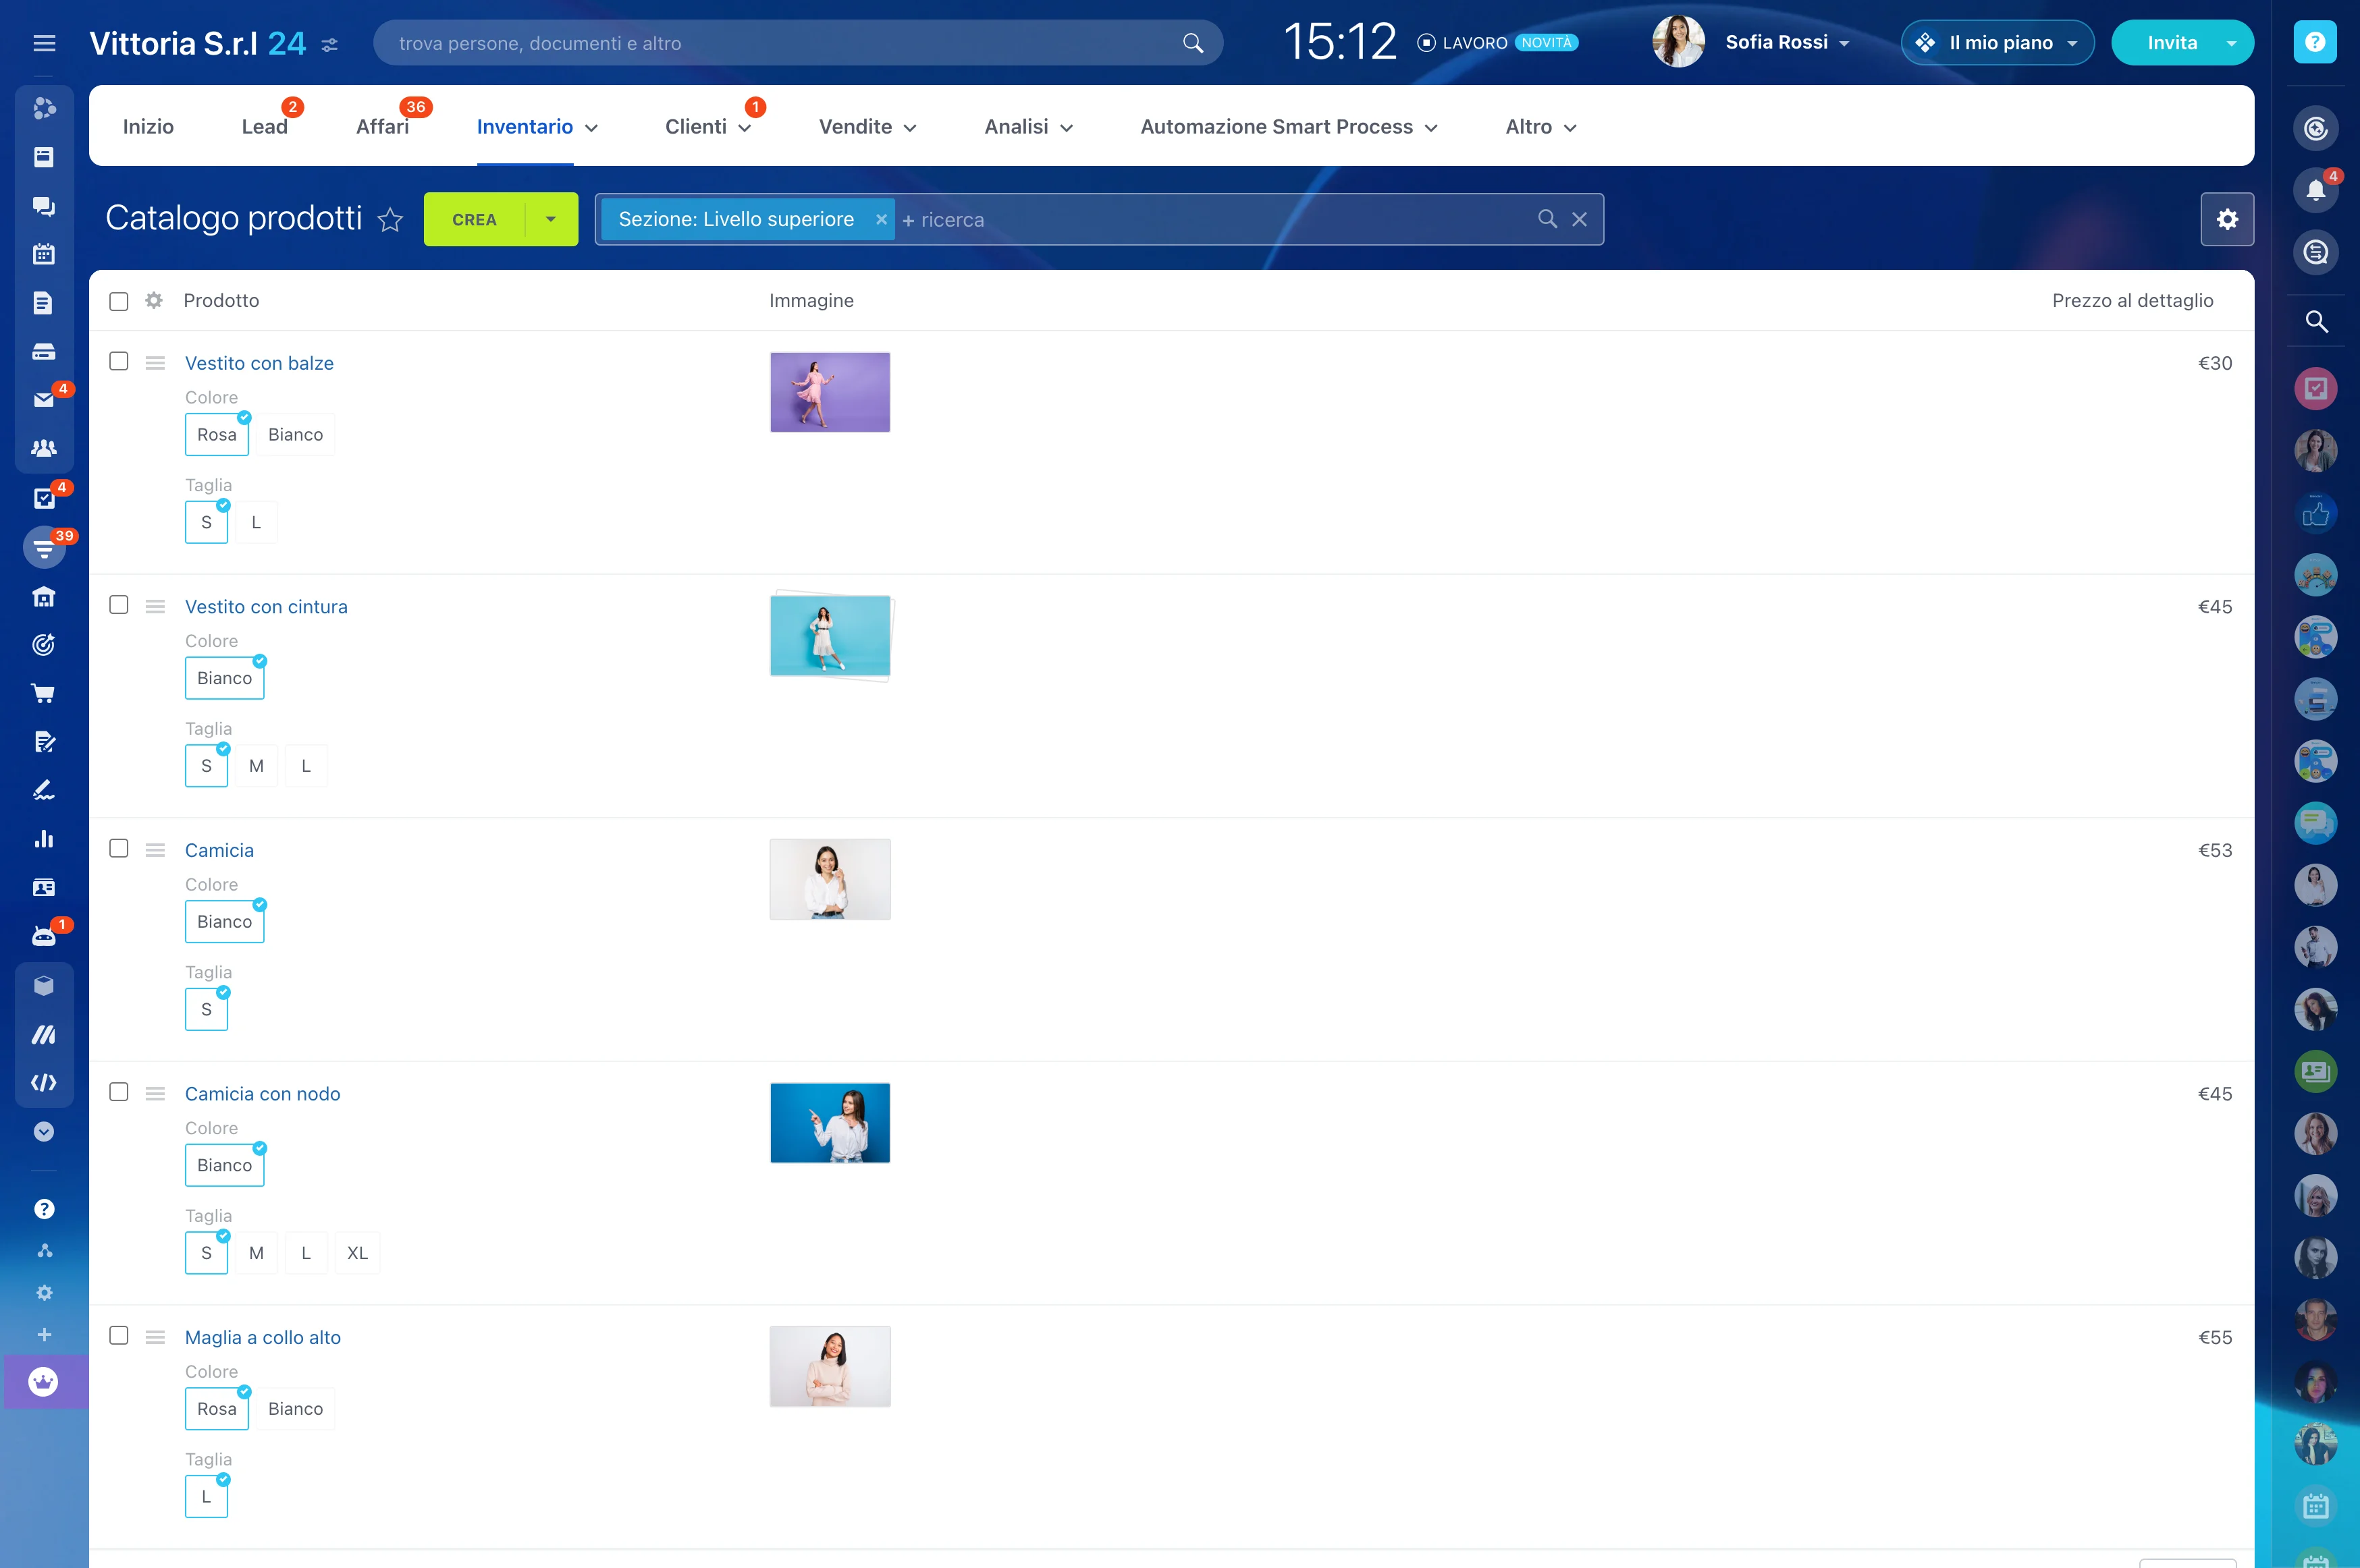Toggle the select-all products checkbox
The height and width of the screenshot is (1568, 2360).
click(119, 301)
